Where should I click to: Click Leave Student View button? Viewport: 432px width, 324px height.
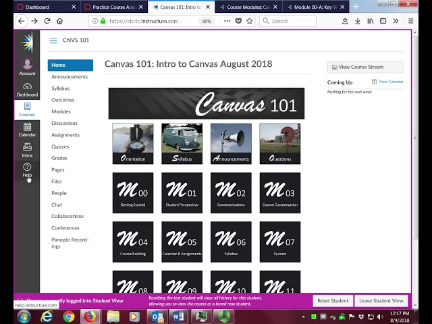[x=381, y=300]
